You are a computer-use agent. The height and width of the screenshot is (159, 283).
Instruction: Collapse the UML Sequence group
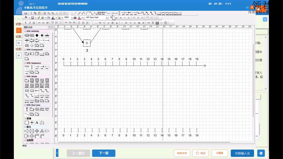[x=25, y=63]
